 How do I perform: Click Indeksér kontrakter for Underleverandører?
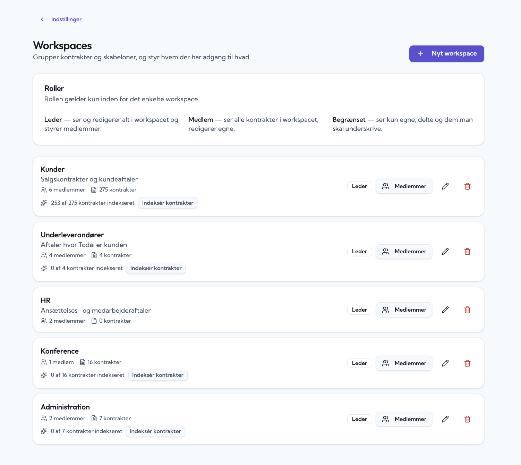point(156,268)
